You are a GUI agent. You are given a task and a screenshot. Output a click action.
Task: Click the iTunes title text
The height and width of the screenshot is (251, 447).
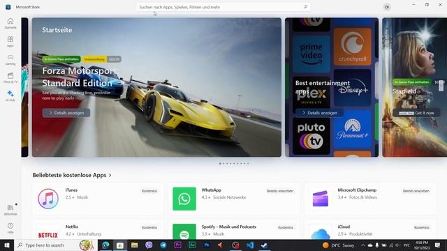[x=71, y=190]
